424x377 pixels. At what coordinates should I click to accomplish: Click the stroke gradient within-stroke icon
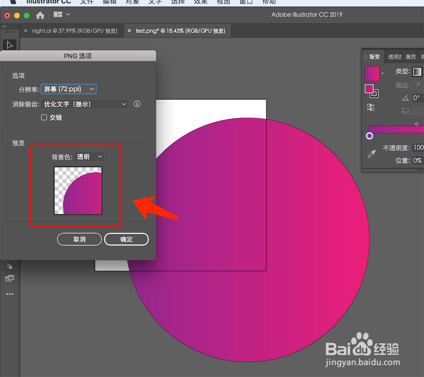(x=417, y=85)
